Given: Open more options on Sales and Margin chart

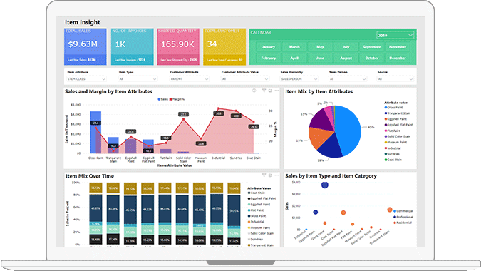Looking at the screenshot, I should click(276, 91).
